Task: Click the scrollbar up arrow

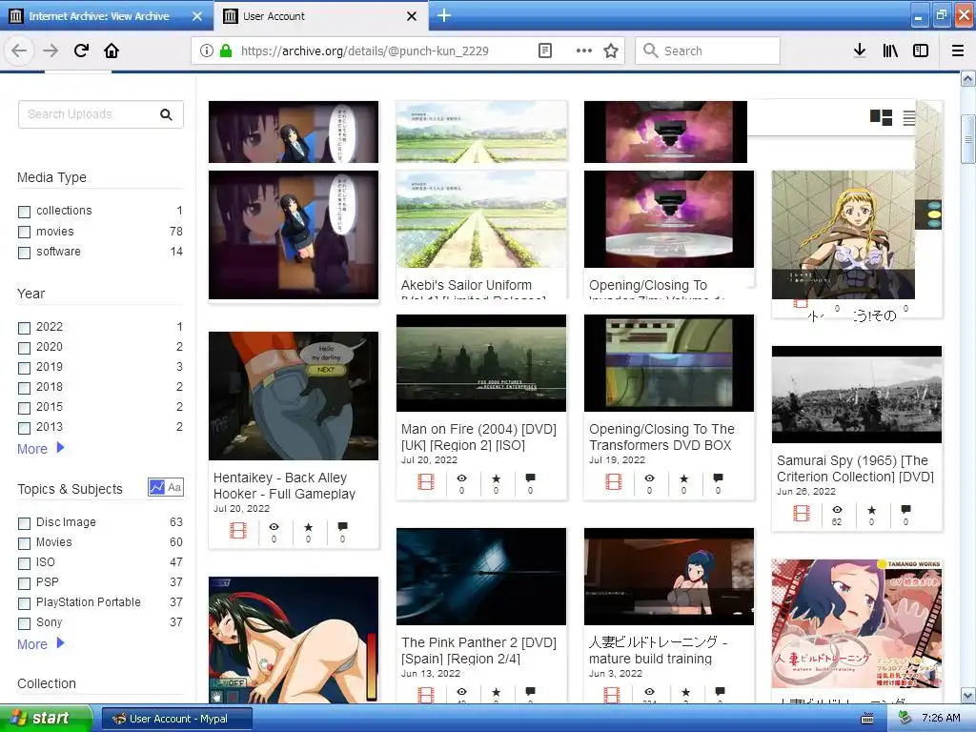Action: pos(968,79)
